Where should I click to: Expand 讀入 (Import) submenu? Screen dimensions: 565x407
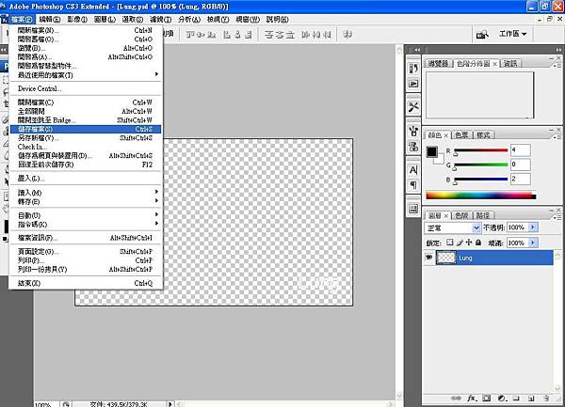86,193
